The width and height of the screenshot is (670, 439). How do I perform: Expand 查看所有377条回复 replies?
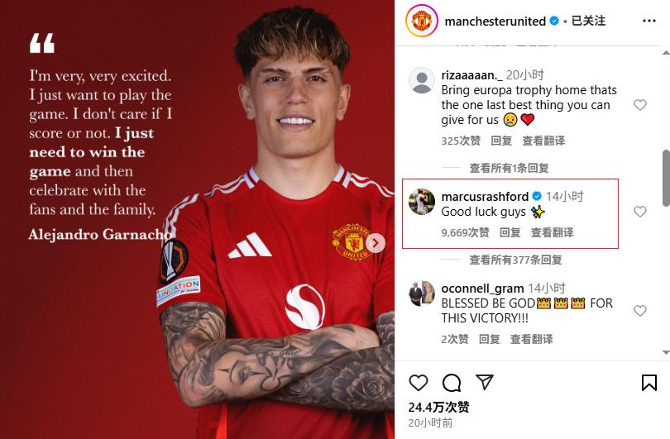pyautogui.click(x=515, y=260)
